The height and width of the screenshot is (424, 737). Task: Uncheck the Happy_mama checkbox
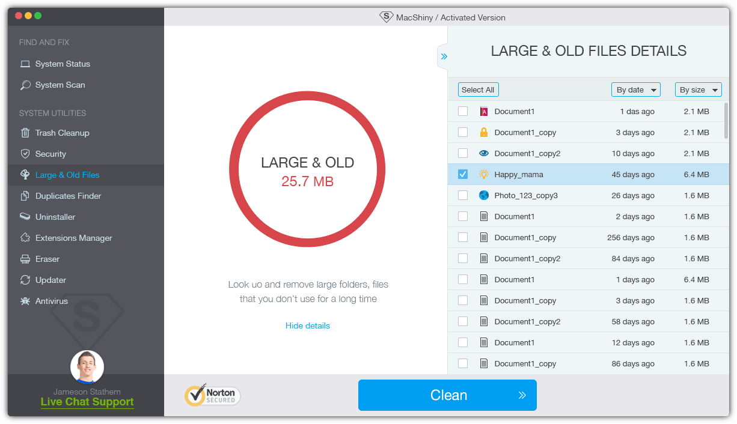coord(463,174)
